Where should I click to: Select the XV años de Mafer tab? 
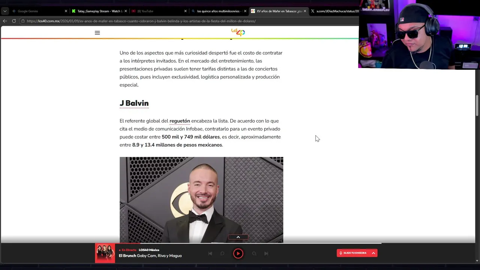tap(279, 11)
